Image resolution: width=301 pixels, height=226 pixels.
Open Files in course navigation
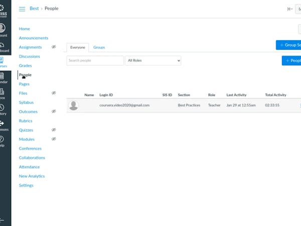click(23, 93)
